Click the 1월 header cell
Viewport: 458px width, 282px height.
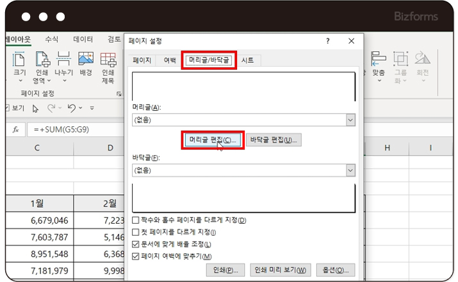coord(39,203)
